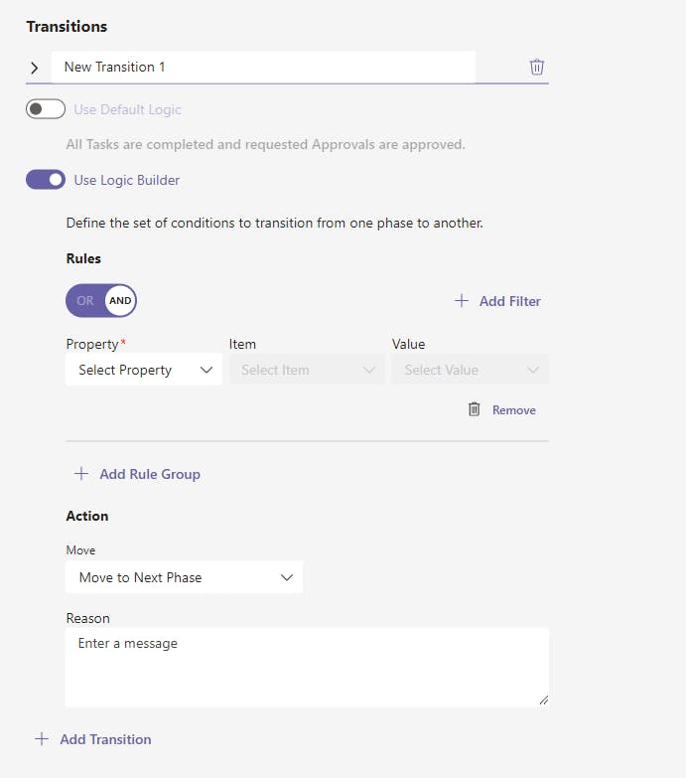The image size is (686, 778).
Task: Grab the Reason box resize handle
Action: [x=543, y=700]
